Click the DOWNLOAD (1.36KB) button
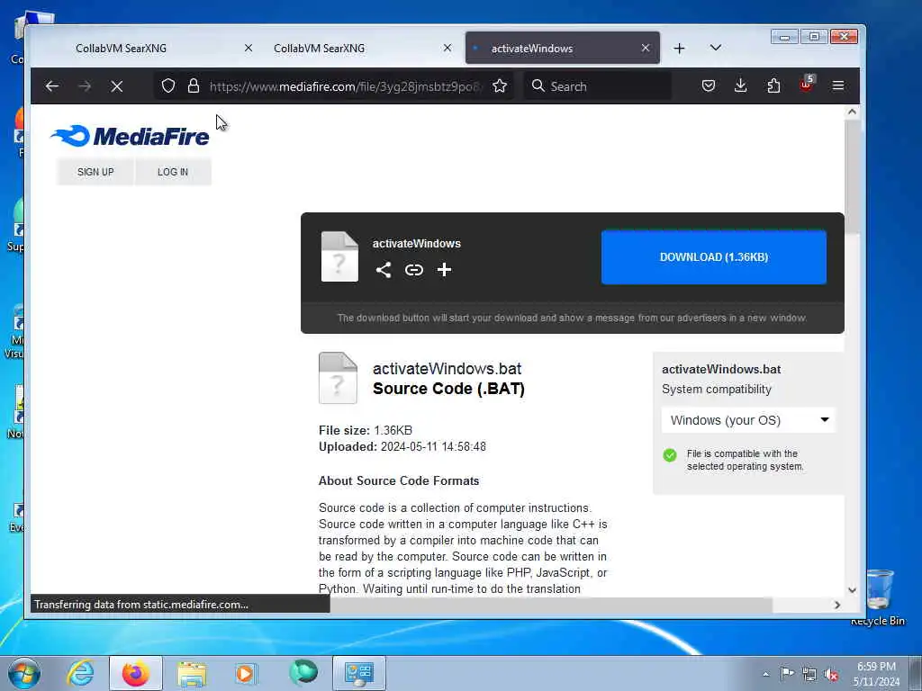 coord(714,257)
